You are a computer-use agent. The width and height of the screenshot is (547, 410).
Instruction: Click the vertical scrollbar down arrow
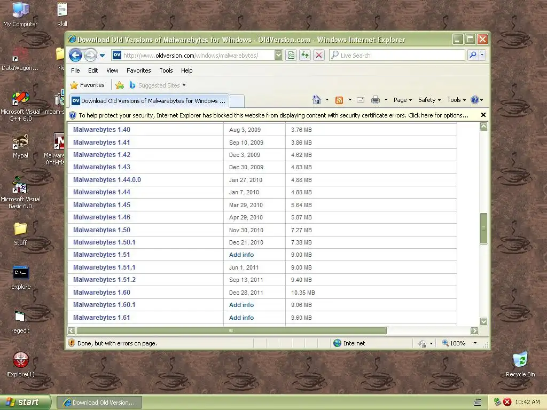coord(483,321)
